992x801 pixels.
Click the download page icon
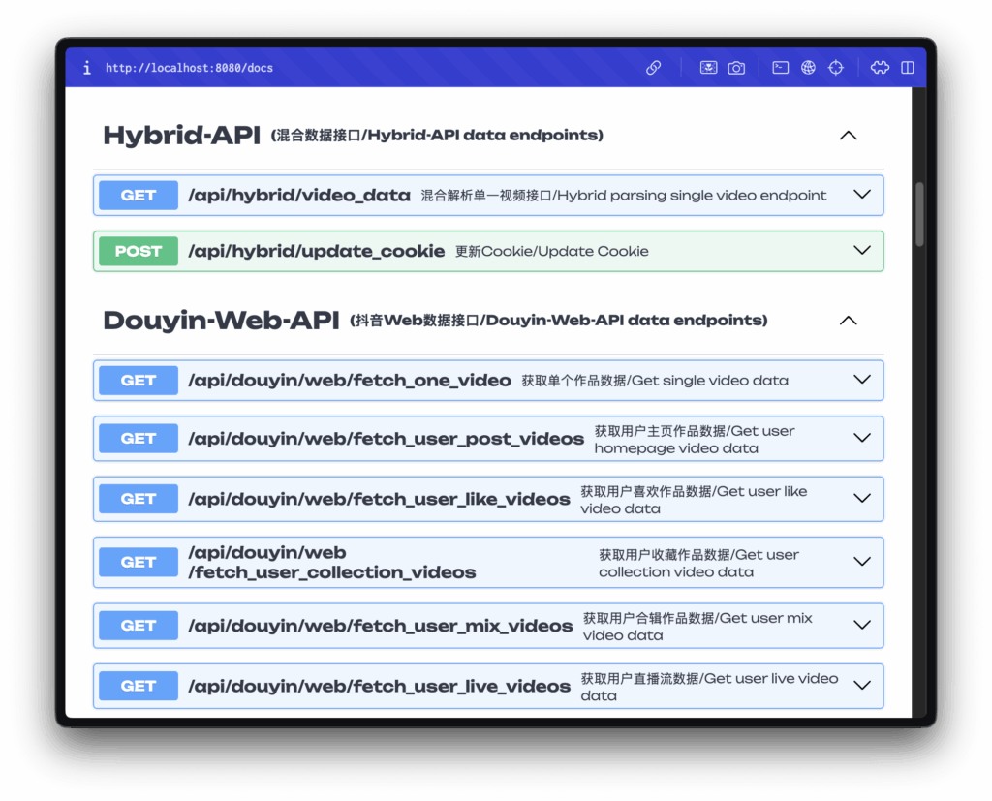click(x=709, y=68)
